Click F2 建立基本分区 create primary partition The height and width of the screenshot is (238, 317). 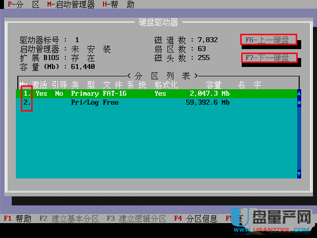68,219
